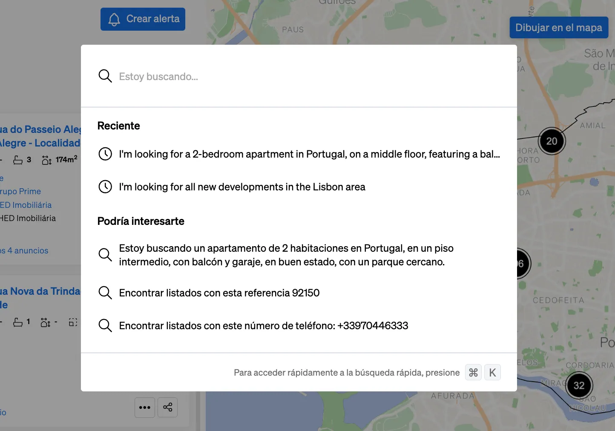Open the Passeio Alegre listing title link
Image resolution: width=615 pixels, height=431 pixels.
[40, 136]
